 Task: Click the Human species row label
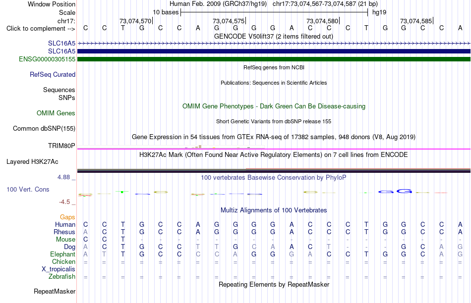(x=65, y=224)
